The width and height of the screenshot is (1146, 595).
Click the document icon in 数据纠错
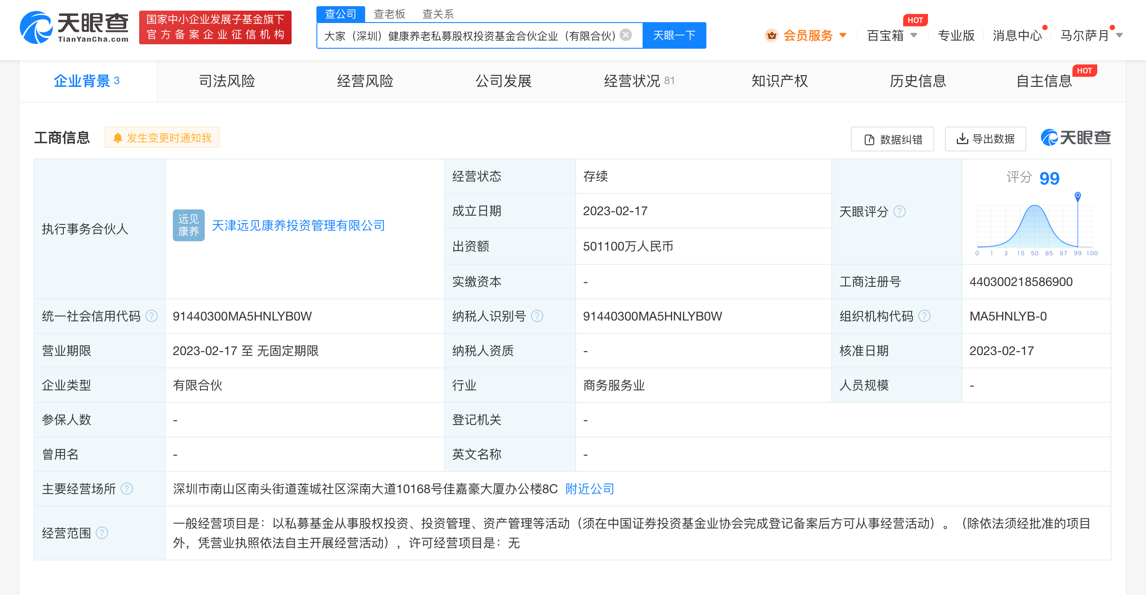point(869,139)
